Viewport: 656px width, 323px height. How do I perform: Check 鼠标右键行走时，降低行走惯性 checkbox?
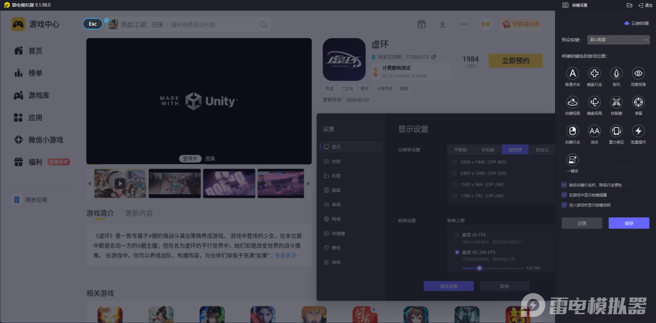[564, 185]
